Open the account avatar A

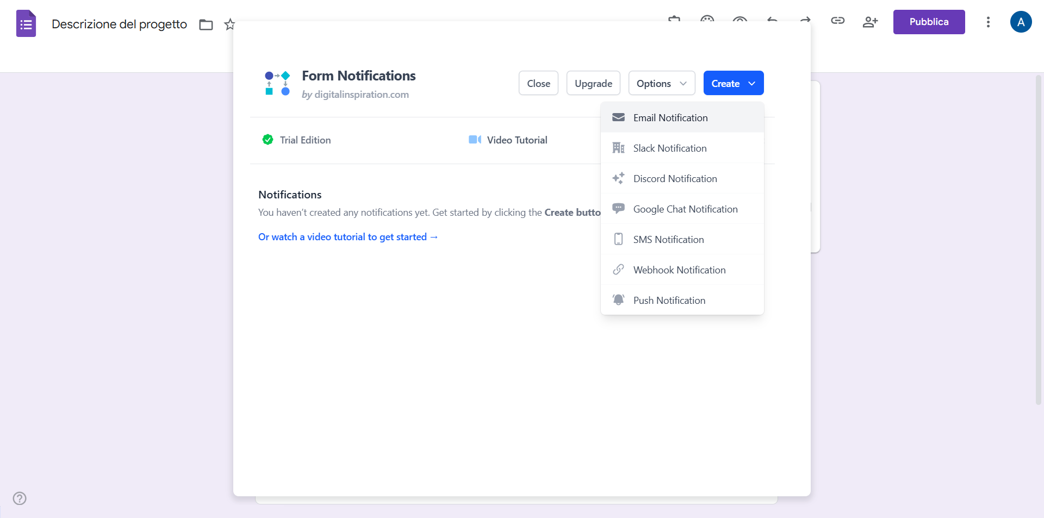[1021, 22]
